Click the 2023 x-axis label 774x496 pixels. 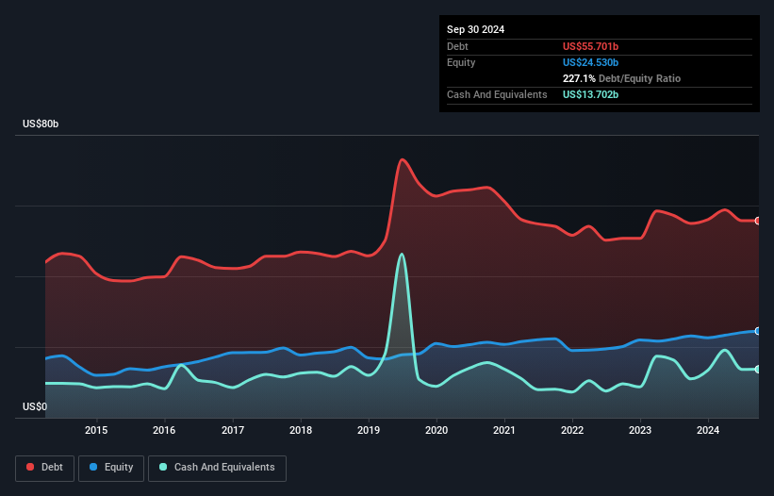coord(640,430)
